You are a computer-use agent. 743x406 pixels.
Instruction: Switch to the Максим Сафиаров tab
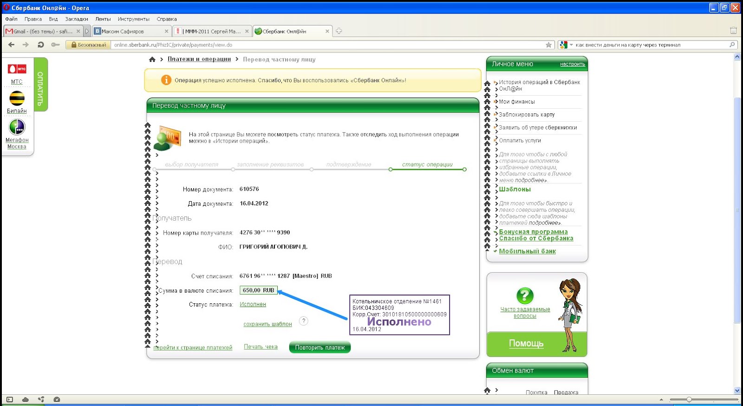pyautogui.click(x=131, y=31)
